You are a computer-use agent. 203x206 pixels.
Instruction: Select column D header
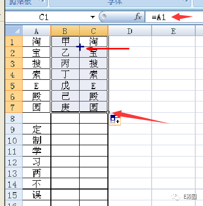click(x=130, y=31)
